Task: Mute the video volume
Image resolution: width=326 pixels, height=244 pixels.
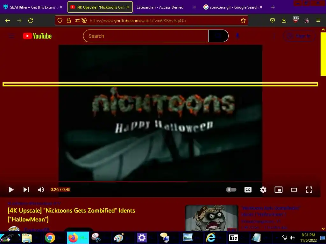Action: (x=41, y=190)
